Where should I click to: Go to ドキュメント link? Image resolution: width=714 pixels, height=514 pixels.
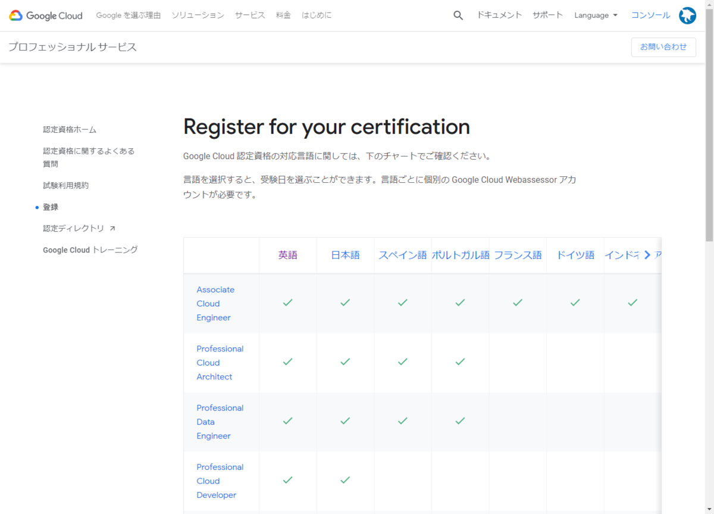(499, 15)
